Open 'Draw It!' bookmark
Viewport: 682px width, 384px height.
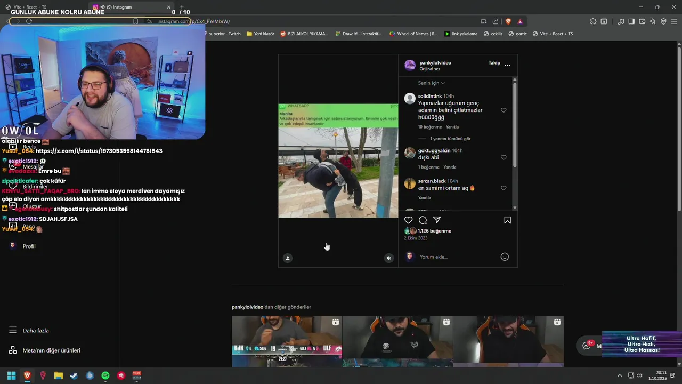358,34
